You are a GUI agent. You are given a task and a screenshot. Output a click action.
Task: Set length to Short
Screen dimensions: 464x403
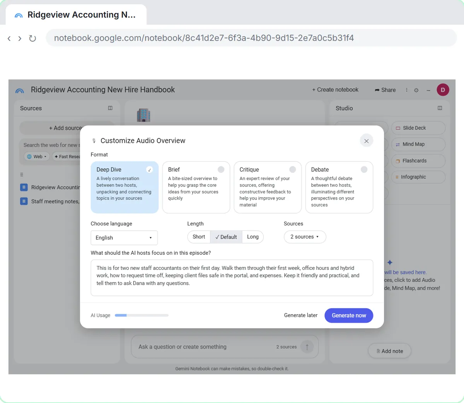point(199,237)
